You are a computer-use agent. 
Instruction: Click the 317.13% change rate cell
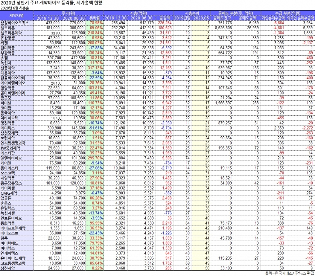pyautogui.click(x=95, y=67)
